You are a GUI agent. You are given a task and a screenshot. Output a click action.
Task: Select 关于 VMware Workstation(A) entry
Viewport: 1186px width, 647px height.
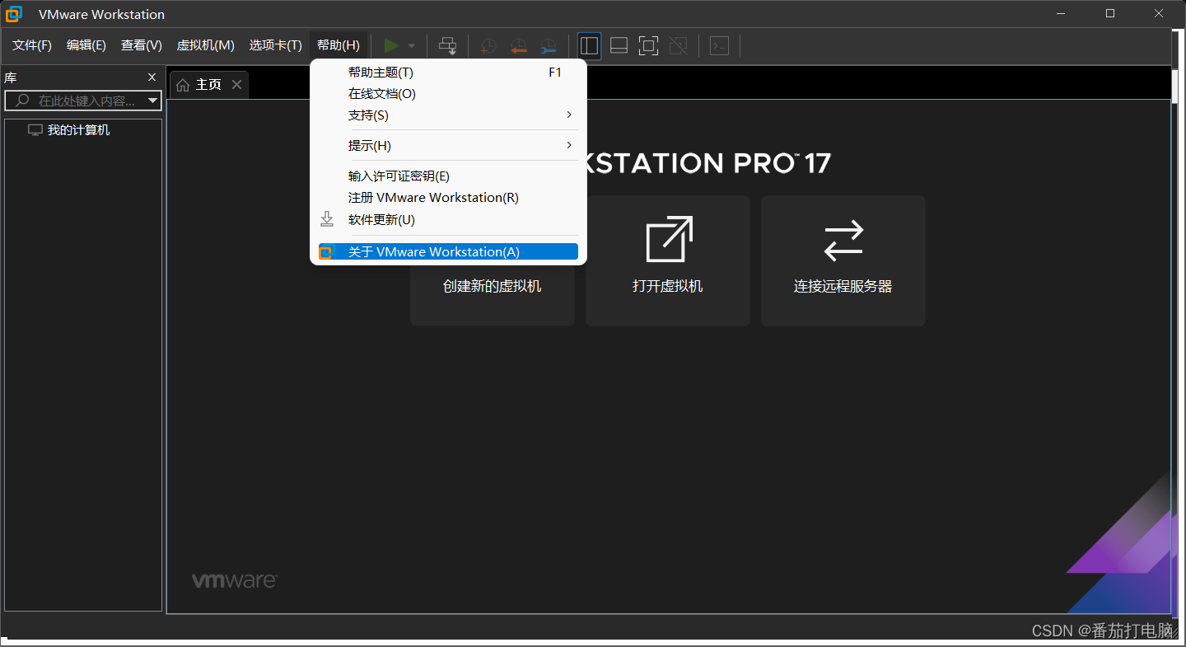click(x=448, y=252)
